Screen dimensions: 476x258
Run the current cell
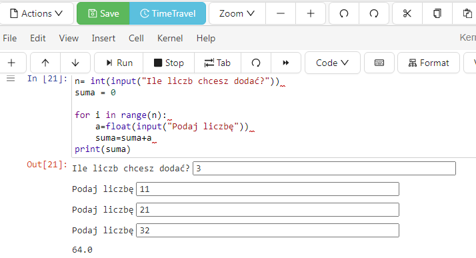(119, 63)
